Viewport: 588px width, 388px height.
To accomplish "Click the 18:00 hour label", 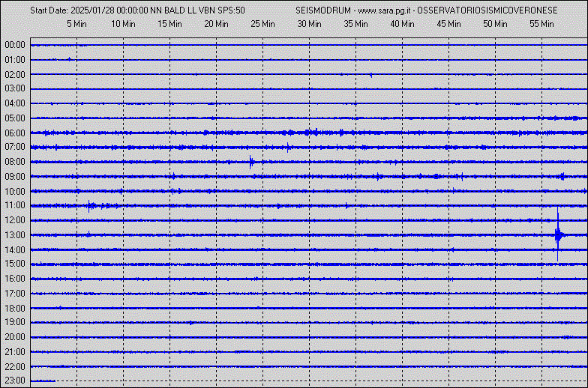I will [x=15, y=309].
